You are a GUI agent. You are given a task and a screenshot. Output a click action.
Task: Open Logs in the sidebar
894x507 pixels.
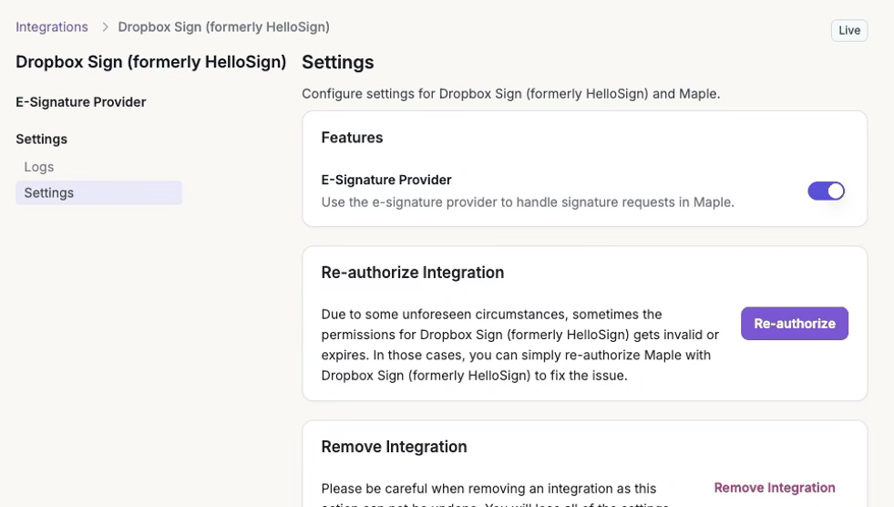39,167
